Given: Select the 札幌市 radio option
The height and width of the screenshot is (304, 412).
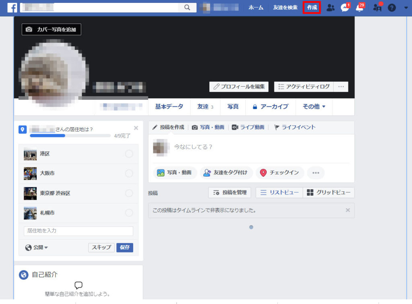Looking at the screenshot, I should [129, 213].
